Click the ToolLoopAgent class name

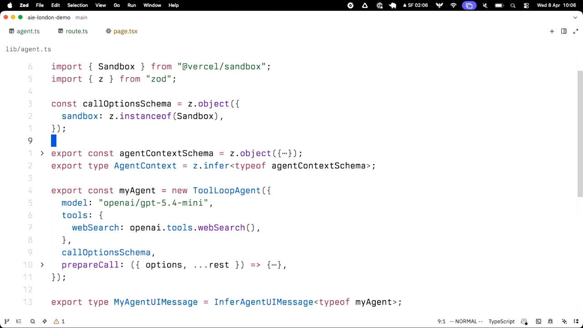coord(226,190)
